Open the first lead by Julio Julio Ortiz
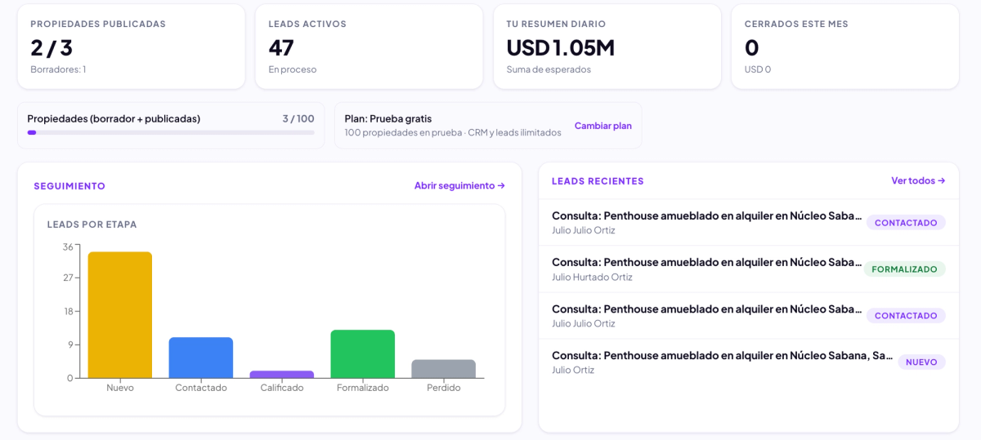Image resolution: width=981 pixels, height=440 pixels. [x=749, y=222]
